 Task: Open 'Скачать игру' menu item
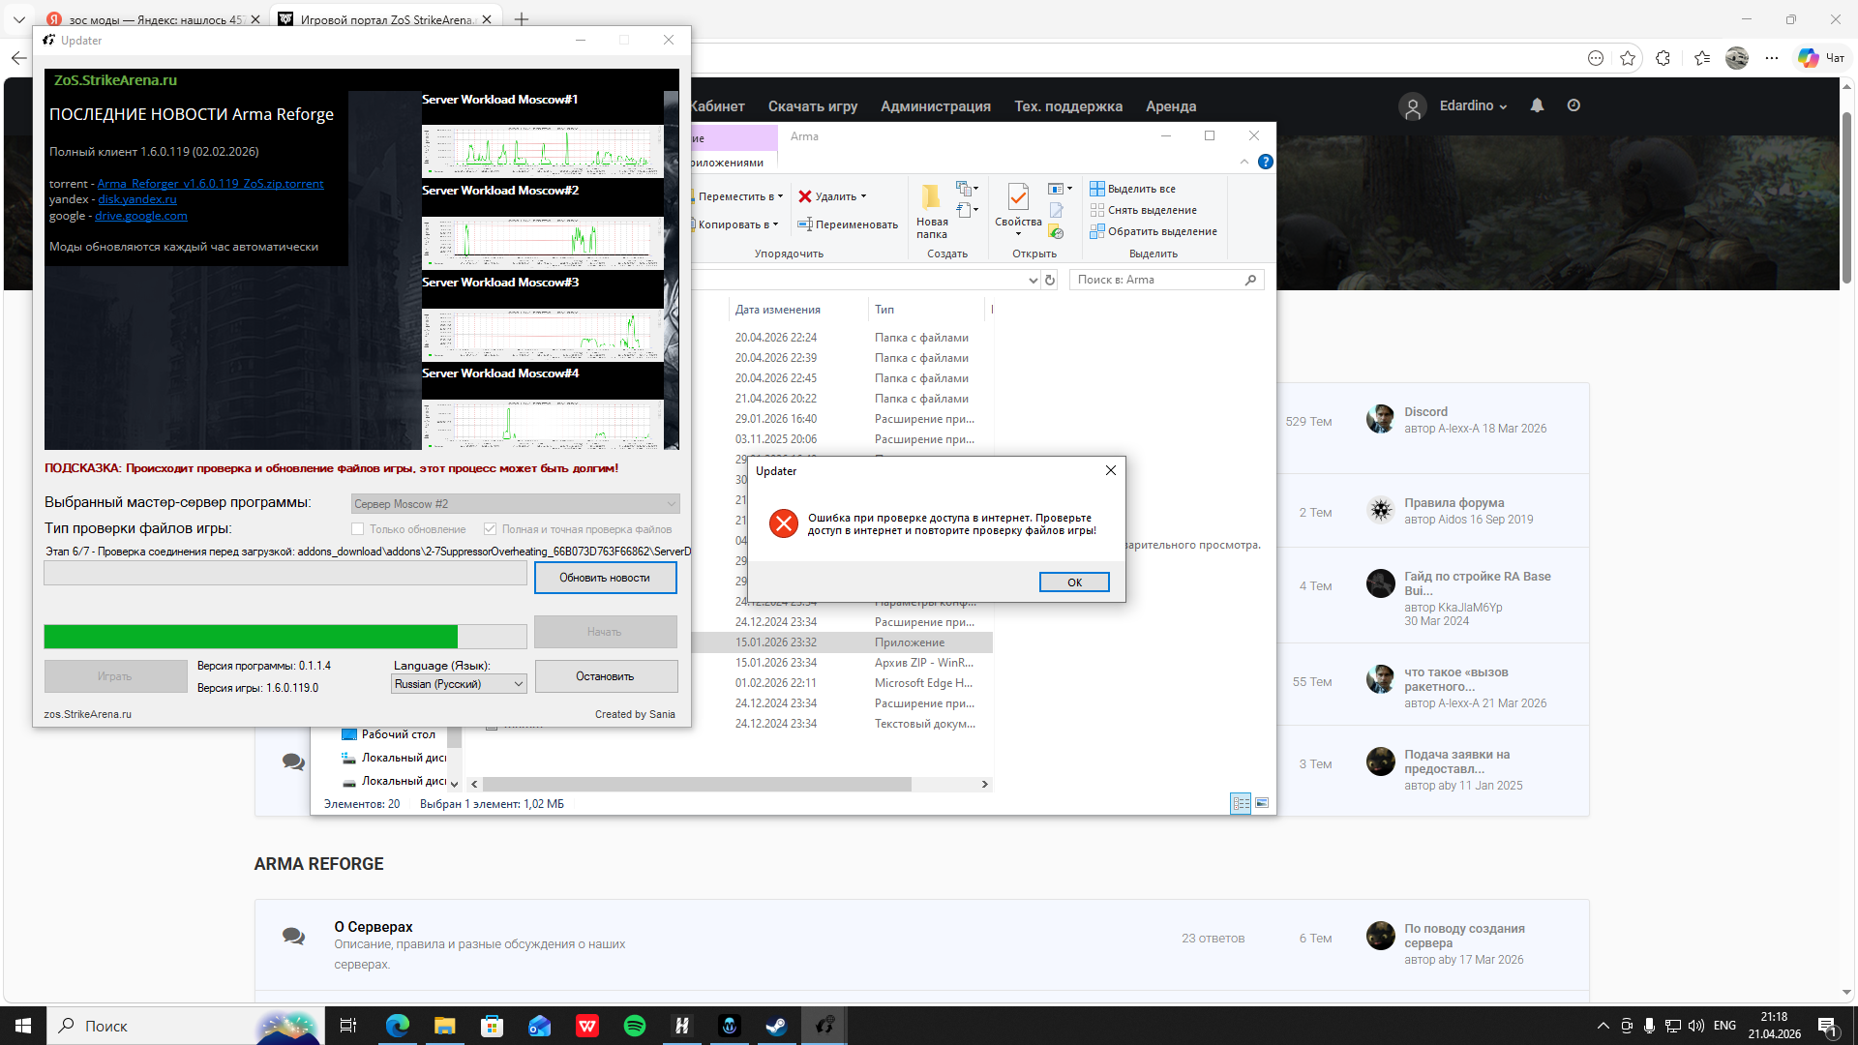point(812,106)
